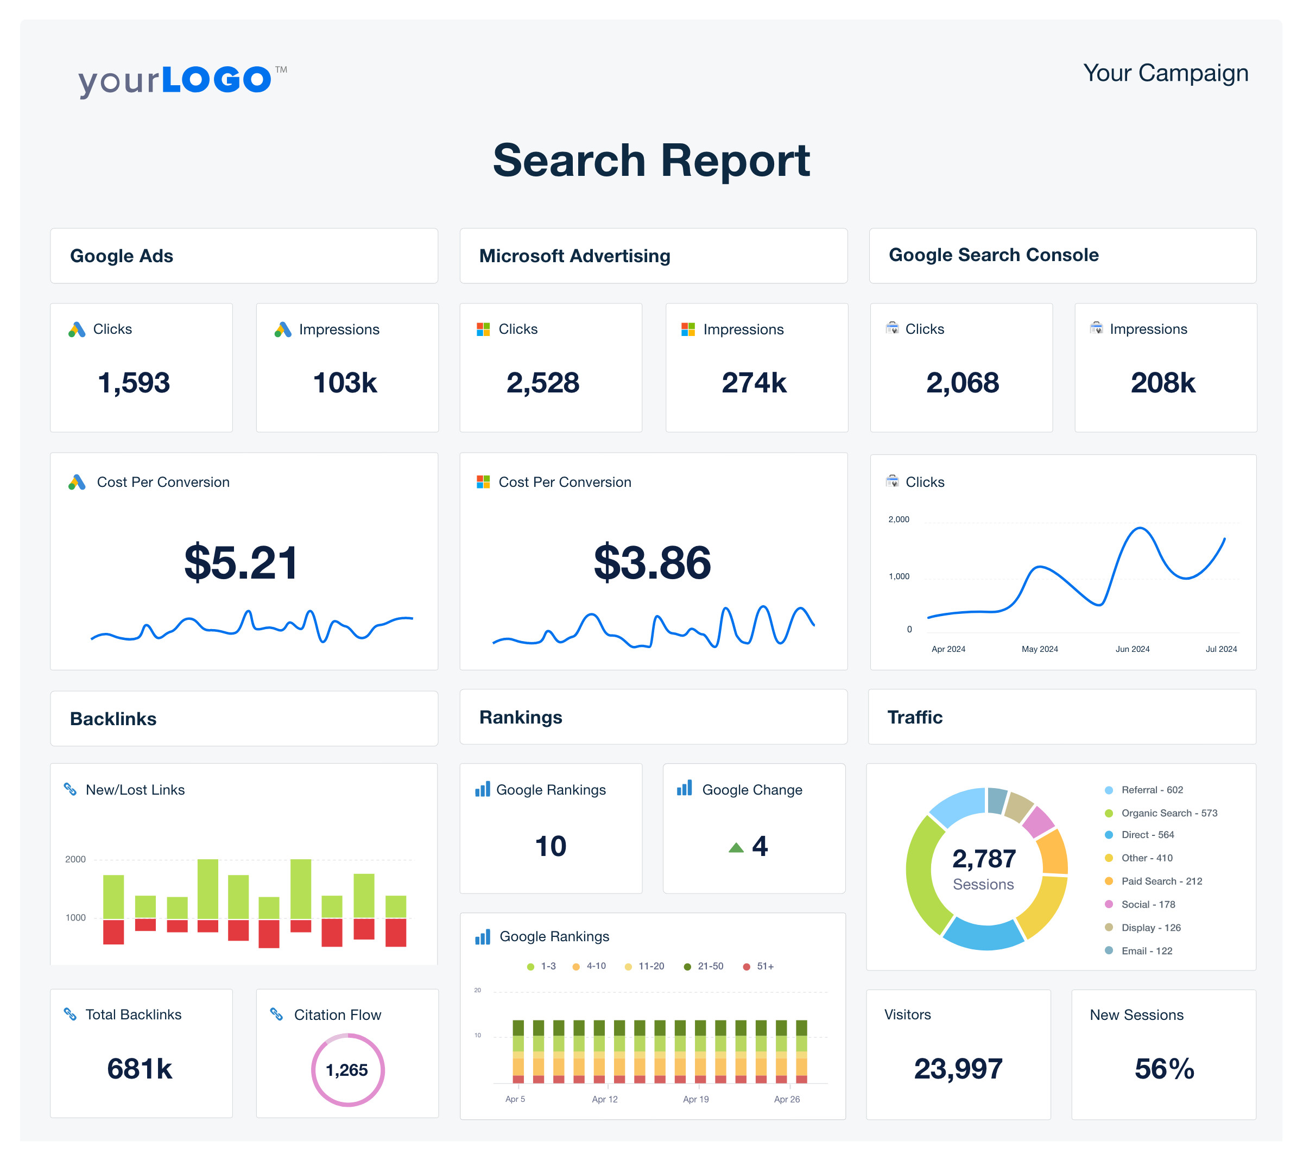Click the Visitors value 23,997
The height and width of the screenshot is (1167, 1303).
[959, 1069]
